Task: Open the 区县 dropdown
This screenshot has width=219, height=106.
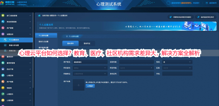Action: (x=177, y=68)
